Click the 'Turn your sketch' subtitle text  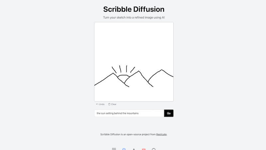134,17
